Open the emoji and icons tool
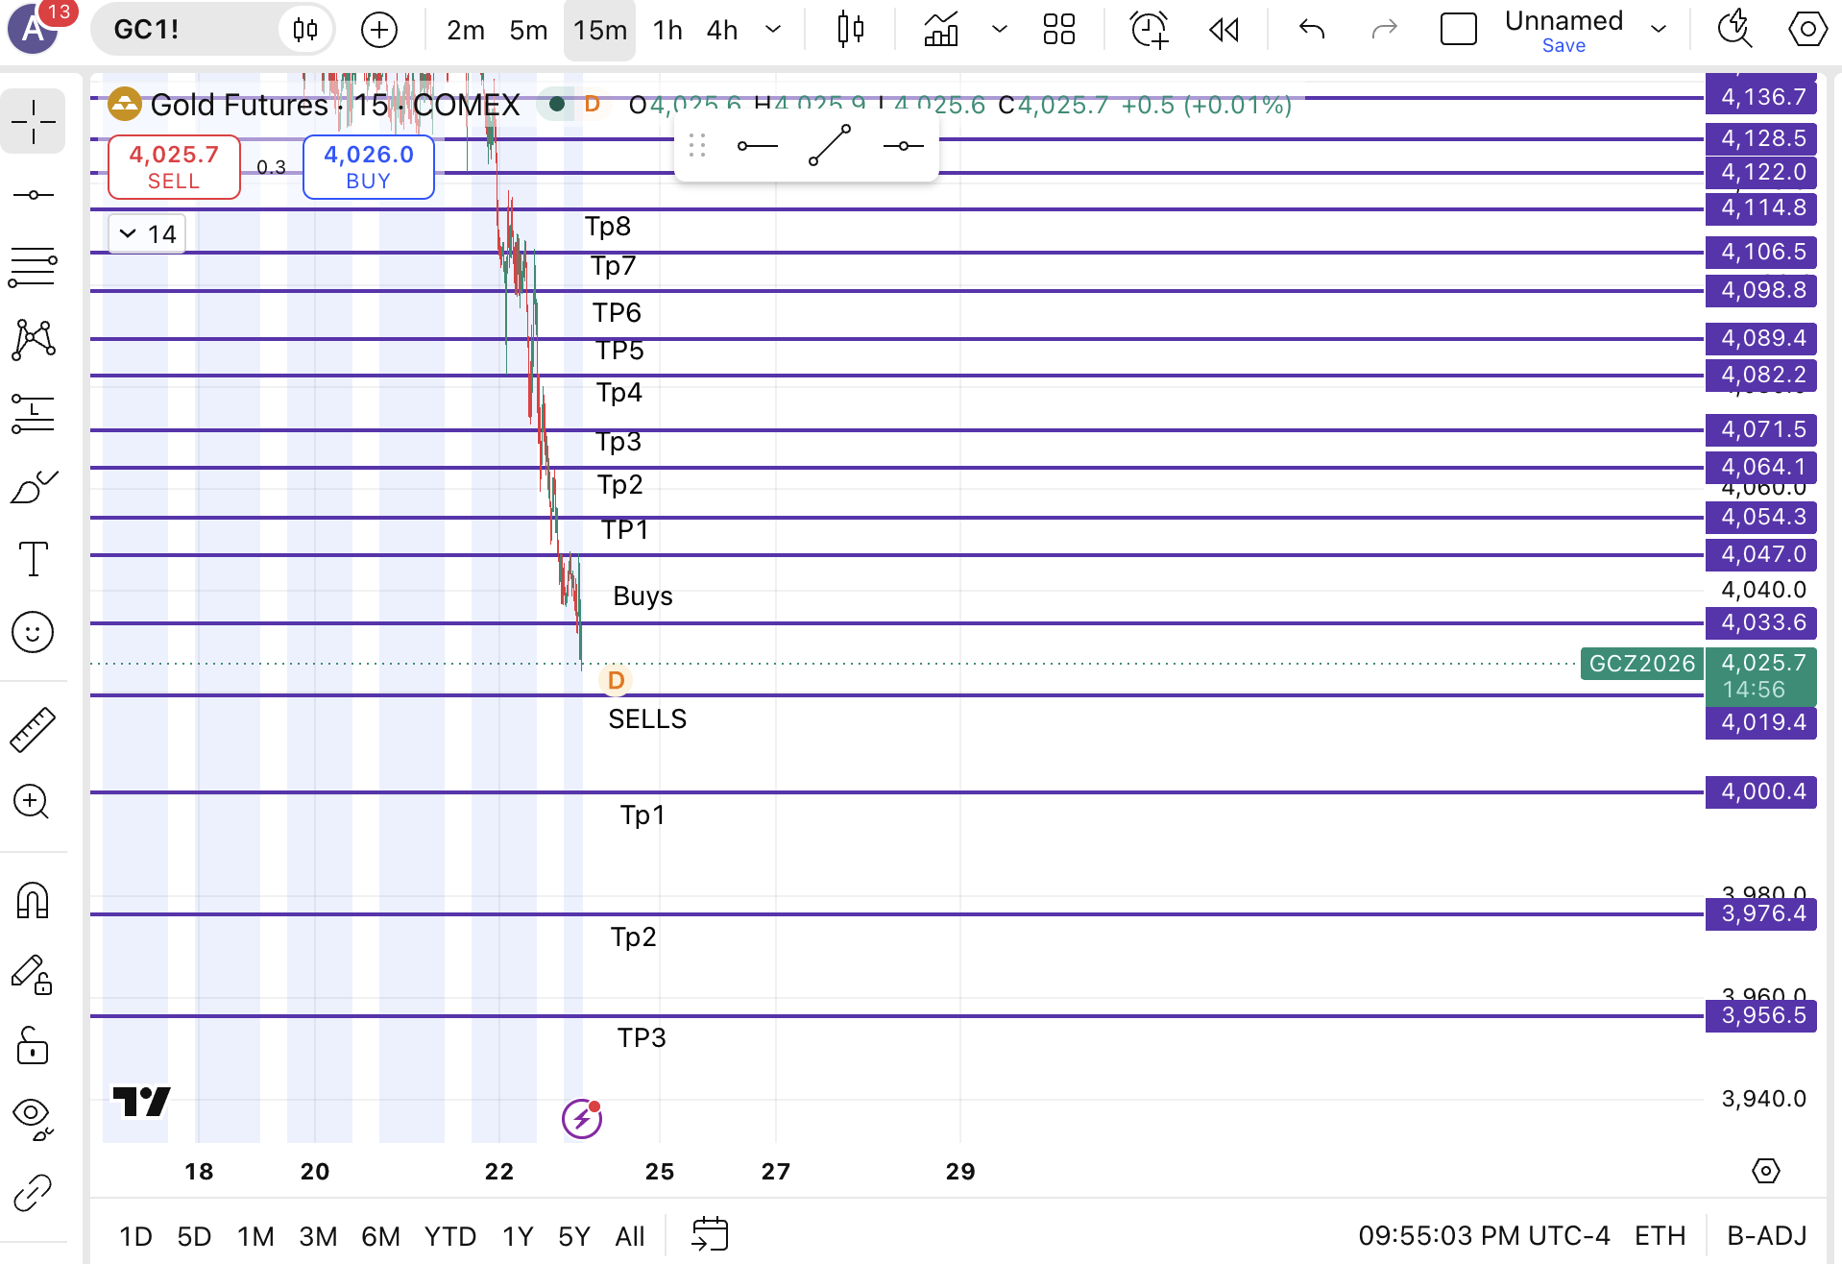 pos(33,632)
